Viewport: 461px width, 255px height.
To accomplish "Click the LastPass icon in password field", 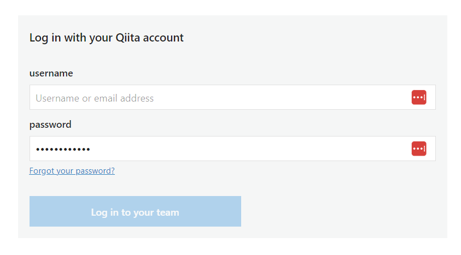I will coord(419,149).
